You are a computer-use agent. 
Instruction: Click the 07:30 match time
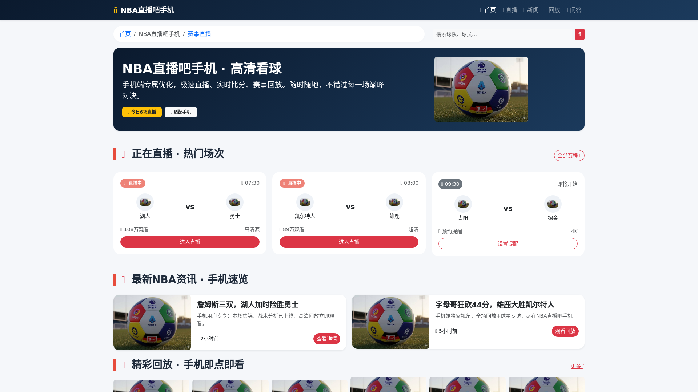(x=250, y=183)
